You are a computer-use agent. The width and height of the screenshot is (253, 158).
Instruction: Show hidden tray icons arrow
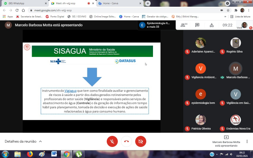217,154
